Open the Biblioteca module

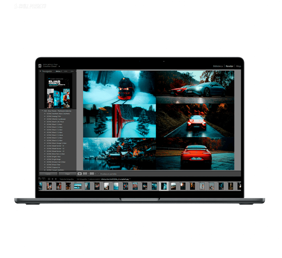point(218,66)
